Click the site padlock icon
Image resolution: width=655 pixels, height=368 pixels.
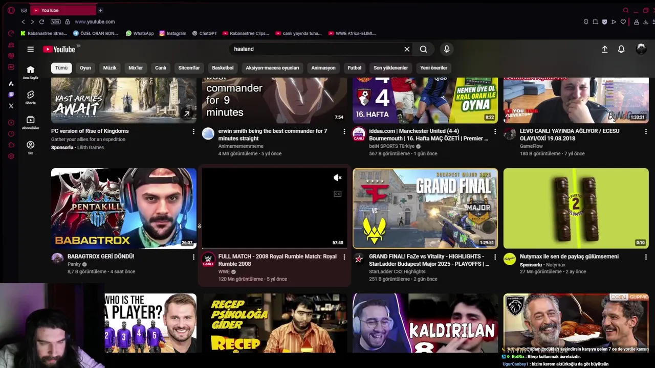tap(67, 22)
